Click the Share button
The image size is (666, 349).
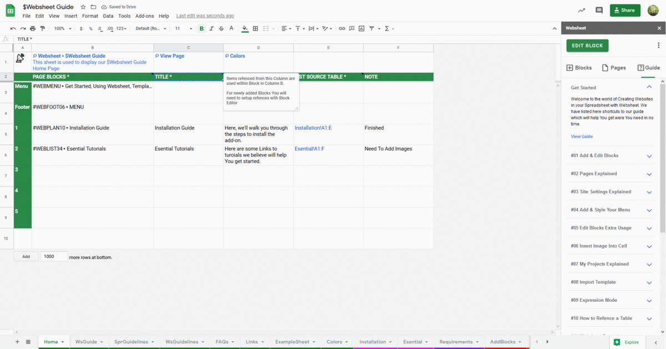click(625, 10)
